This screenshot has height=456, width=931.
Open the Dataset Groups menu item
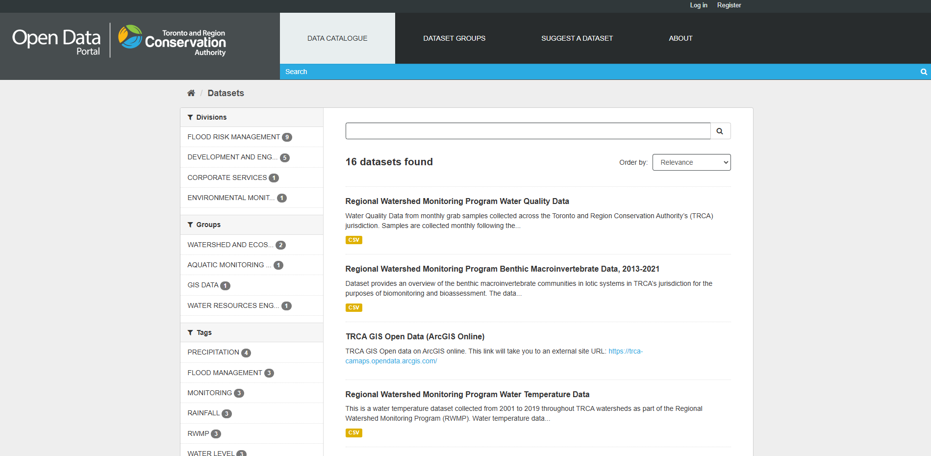point(454,38)
